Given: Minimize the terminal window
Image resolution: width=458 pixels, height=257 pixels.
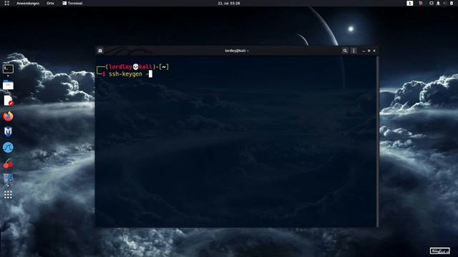Looking at the screenshot, I should (x=364, y=51).
